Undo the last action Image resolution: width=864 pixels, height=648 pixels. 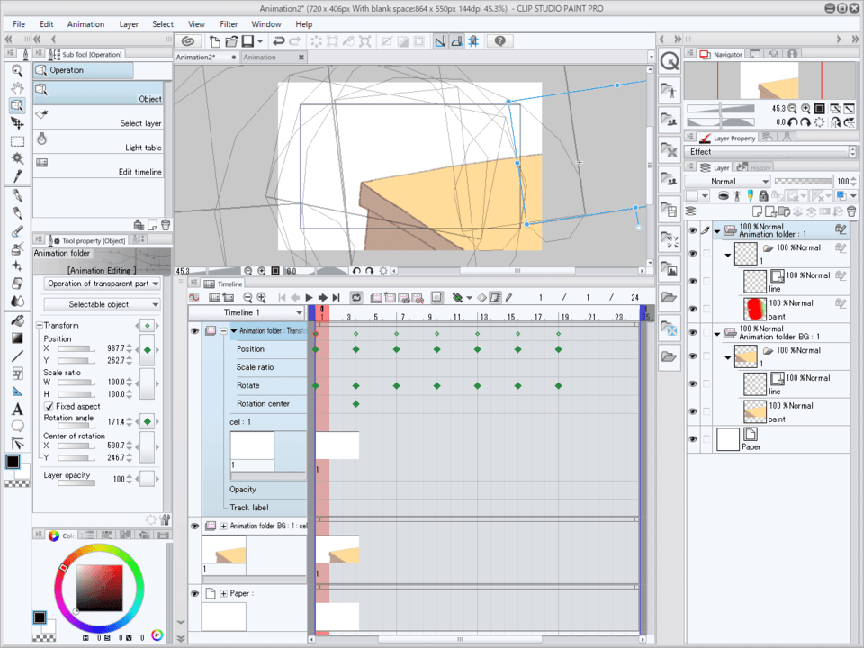click(279, 41)
